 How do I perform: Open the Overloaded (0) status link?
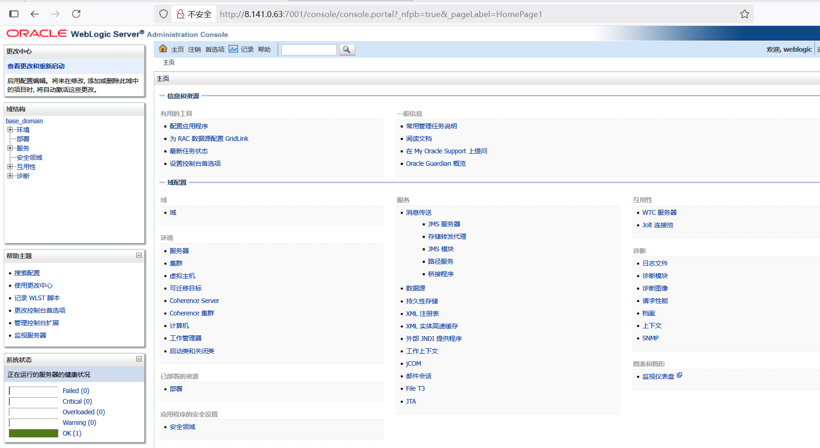point(84,412)
